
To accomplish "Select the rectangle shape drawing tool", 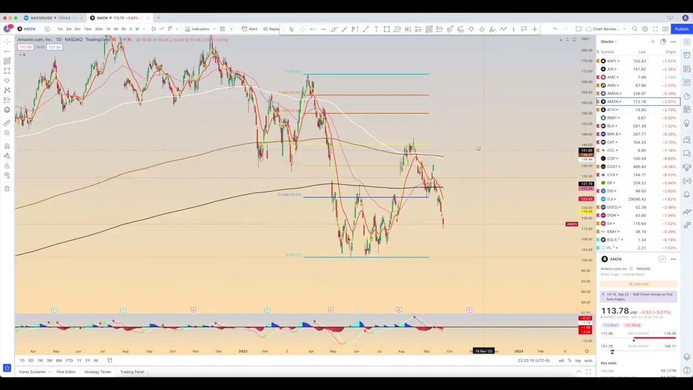I will point(387,29).
